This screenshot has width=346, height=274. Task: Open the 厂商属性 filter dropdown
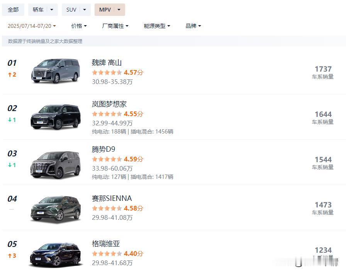click(115, 26)
